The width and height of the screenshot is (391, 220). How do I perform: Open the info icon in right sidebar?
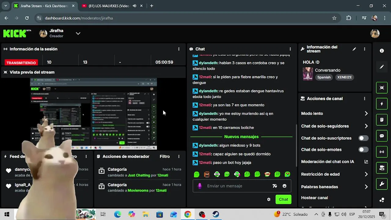click(x=382, y=51)
